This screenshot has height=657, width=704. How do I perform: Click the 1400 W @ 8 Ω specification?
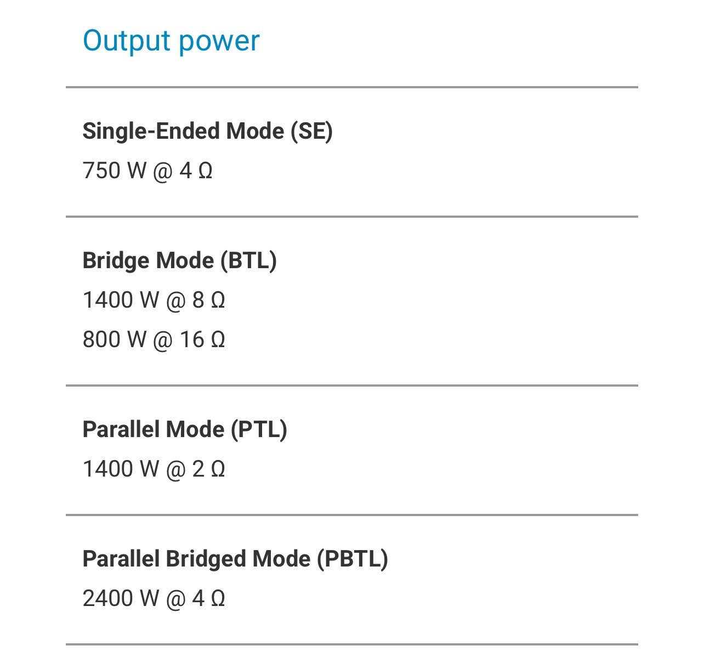coord(154,300)
